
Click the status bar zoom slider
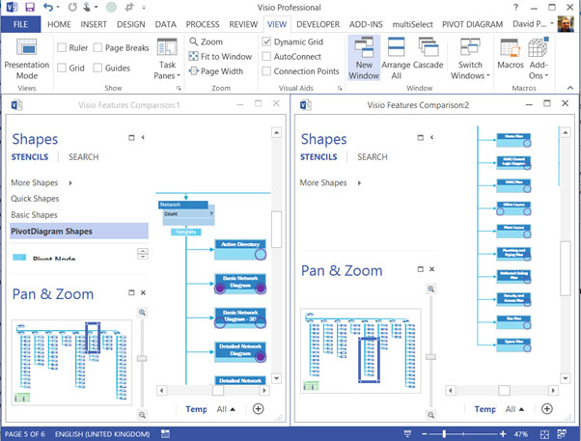click(x=444, y=433)
